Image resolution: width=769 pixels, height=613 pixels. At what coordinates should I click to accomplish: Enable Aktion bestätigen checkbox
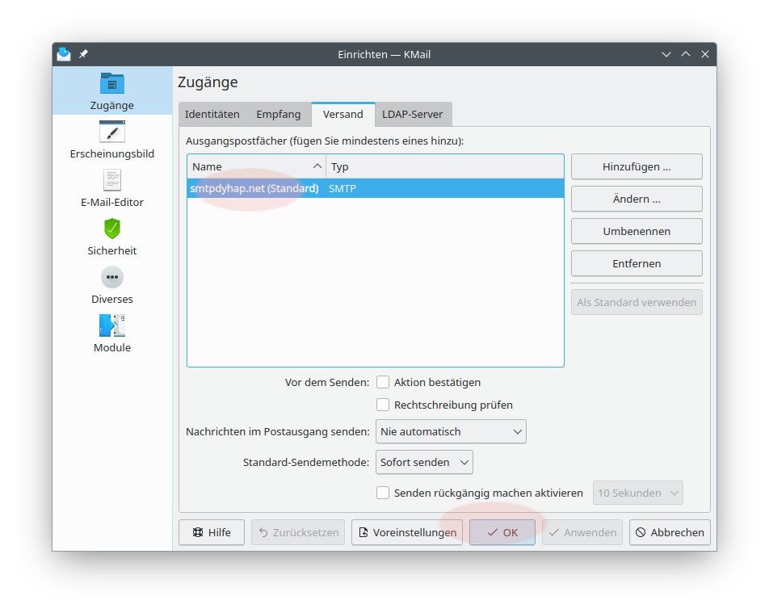coord(384,382)
